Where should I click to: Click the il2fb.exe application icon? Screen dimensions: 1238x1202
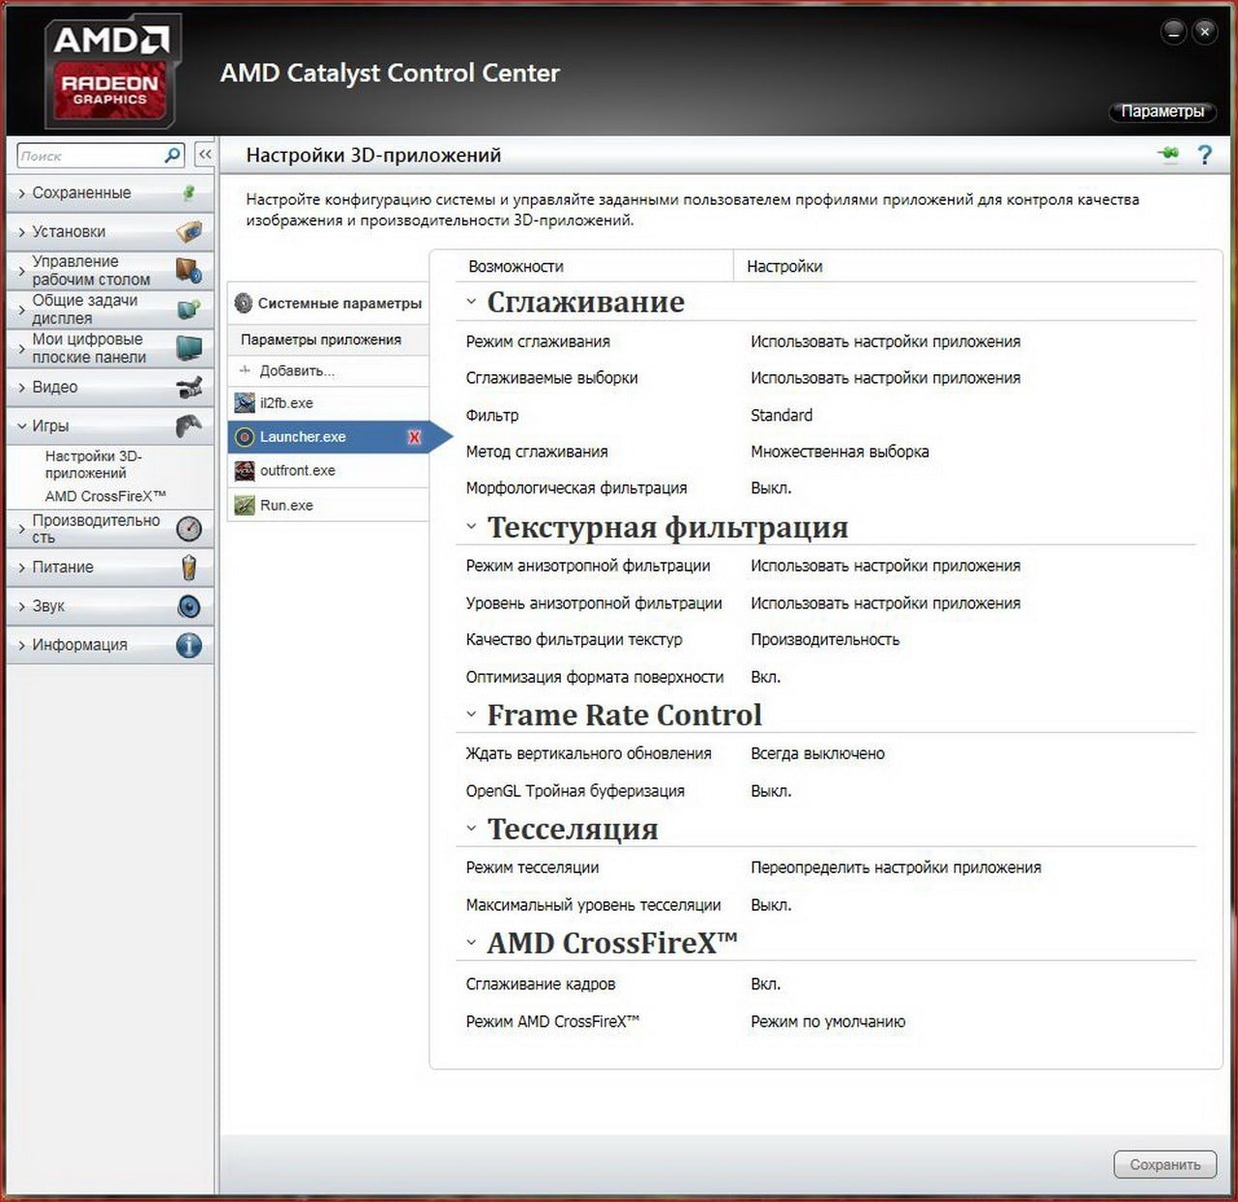245,403
